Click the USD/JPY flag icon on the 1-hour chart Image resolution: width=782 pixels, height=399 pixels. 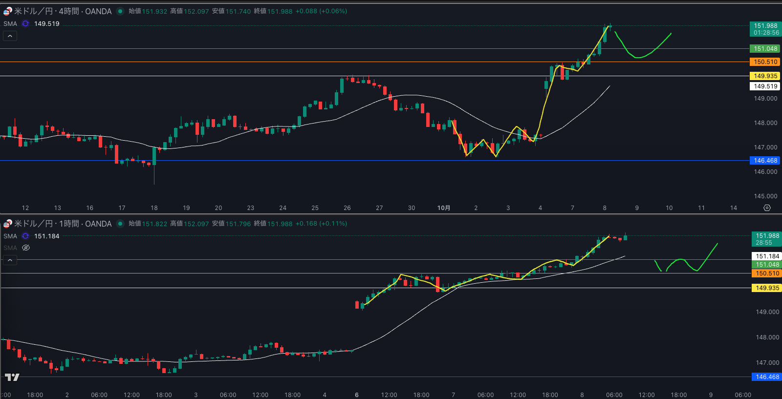click(7, 224)
